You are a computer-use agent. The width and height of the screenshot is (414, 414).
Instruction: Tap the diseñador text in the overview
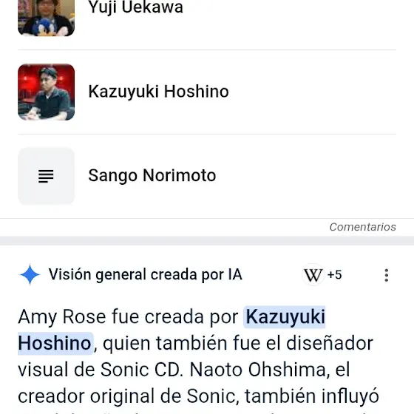point(330,343)
